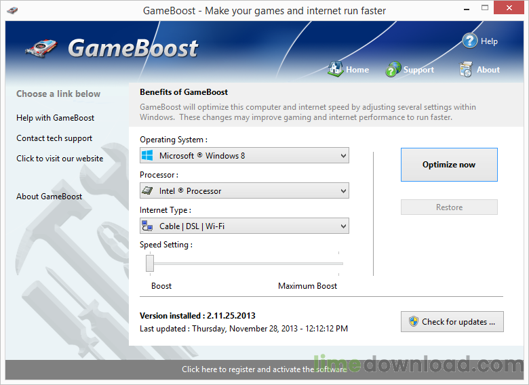Open About GameBoost sidebar link
Viewport: 529px width, 385px height.
[50, 196]
